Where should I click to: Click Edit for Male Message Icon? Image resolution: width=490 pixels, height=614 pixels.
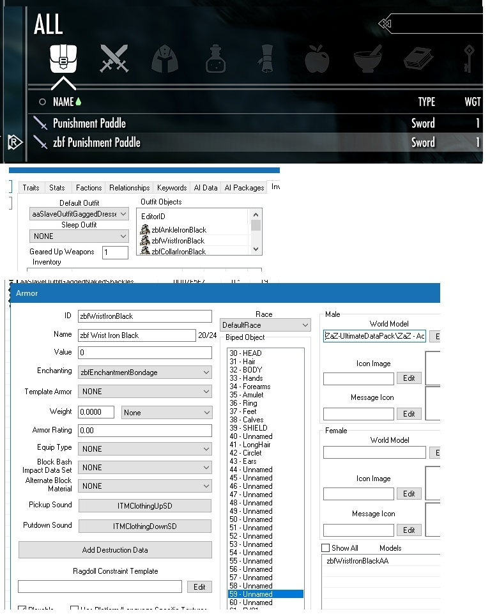409,413
